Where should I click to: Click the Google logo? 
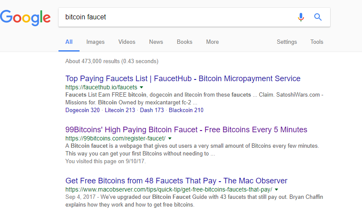[25, 18]
